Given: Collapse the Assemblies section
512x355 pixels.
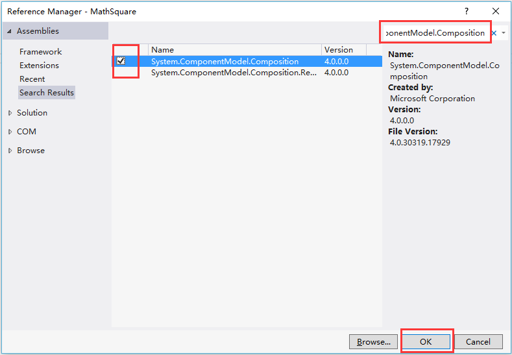Looking at the screenshot, I should click(10, 31).
